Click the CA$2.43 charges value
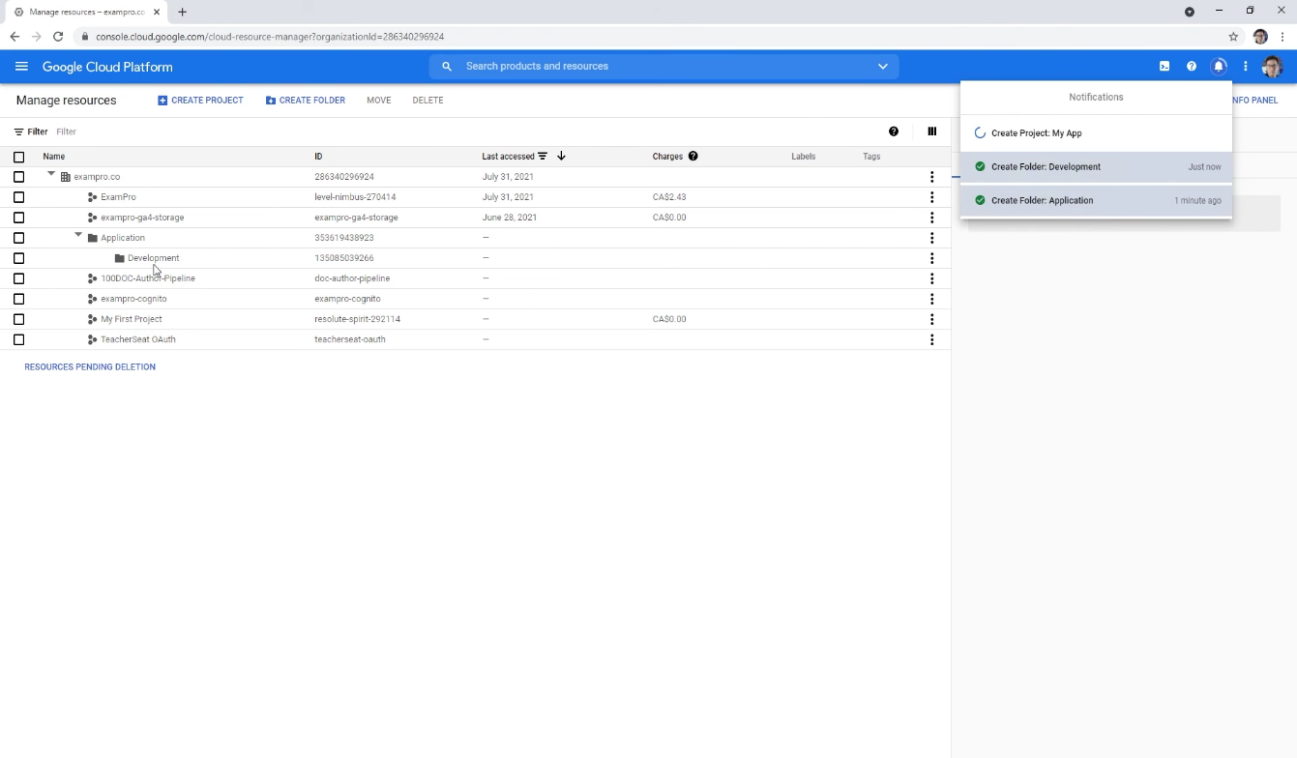Viewport: 1297px width, 758px height. [x=669, y=197]
